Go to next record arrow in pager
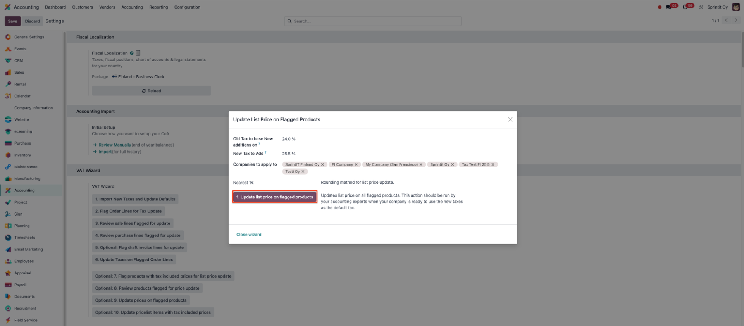744x326 pixels. (x=736, y=20)
